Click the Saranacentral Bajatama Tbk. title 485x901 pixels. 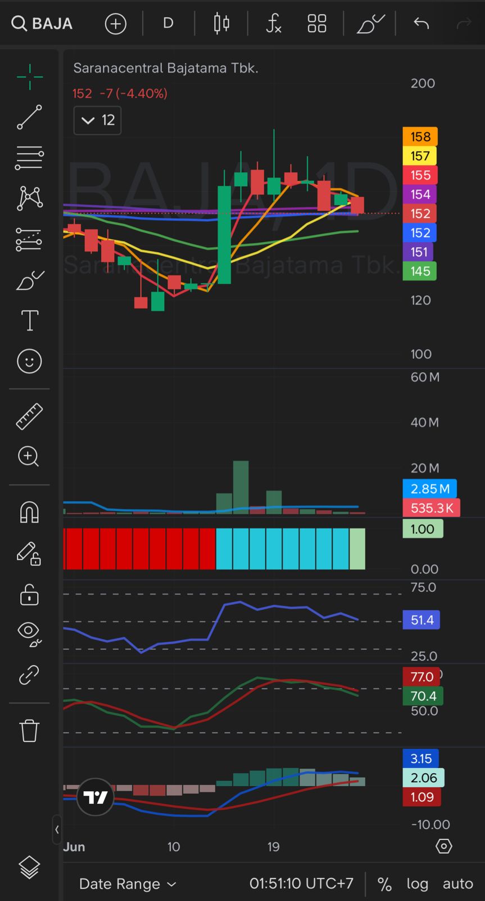pyautogui.click(x=166, y=68)
